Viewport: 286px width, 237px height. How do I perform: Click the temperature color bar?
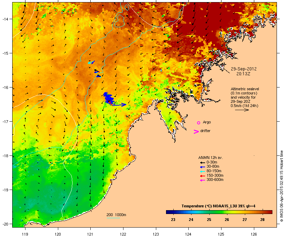219,212
